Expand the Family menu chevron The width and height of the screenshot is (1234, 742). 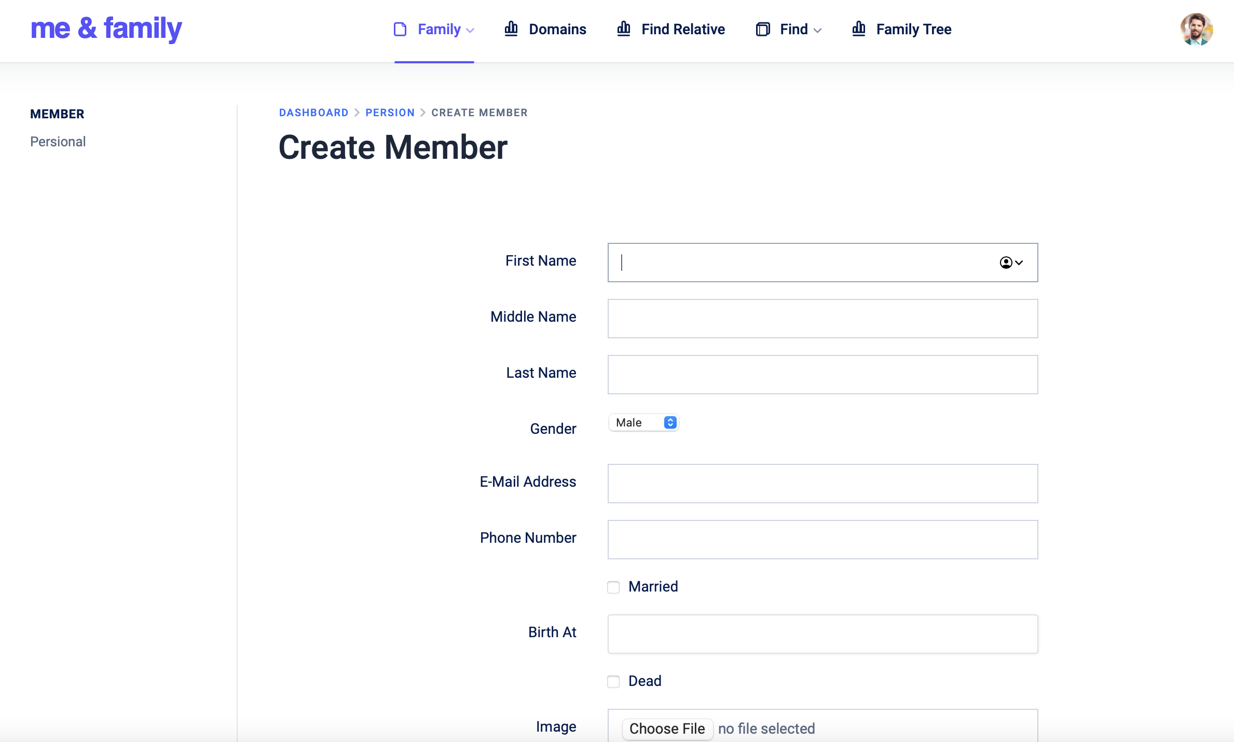(471, 31)
